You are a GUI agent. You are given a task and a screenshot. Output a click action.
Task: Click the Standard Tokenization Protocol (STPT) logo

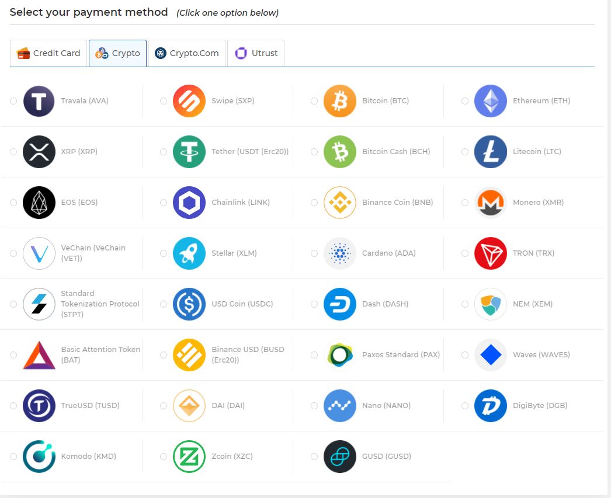coord(39,304)
